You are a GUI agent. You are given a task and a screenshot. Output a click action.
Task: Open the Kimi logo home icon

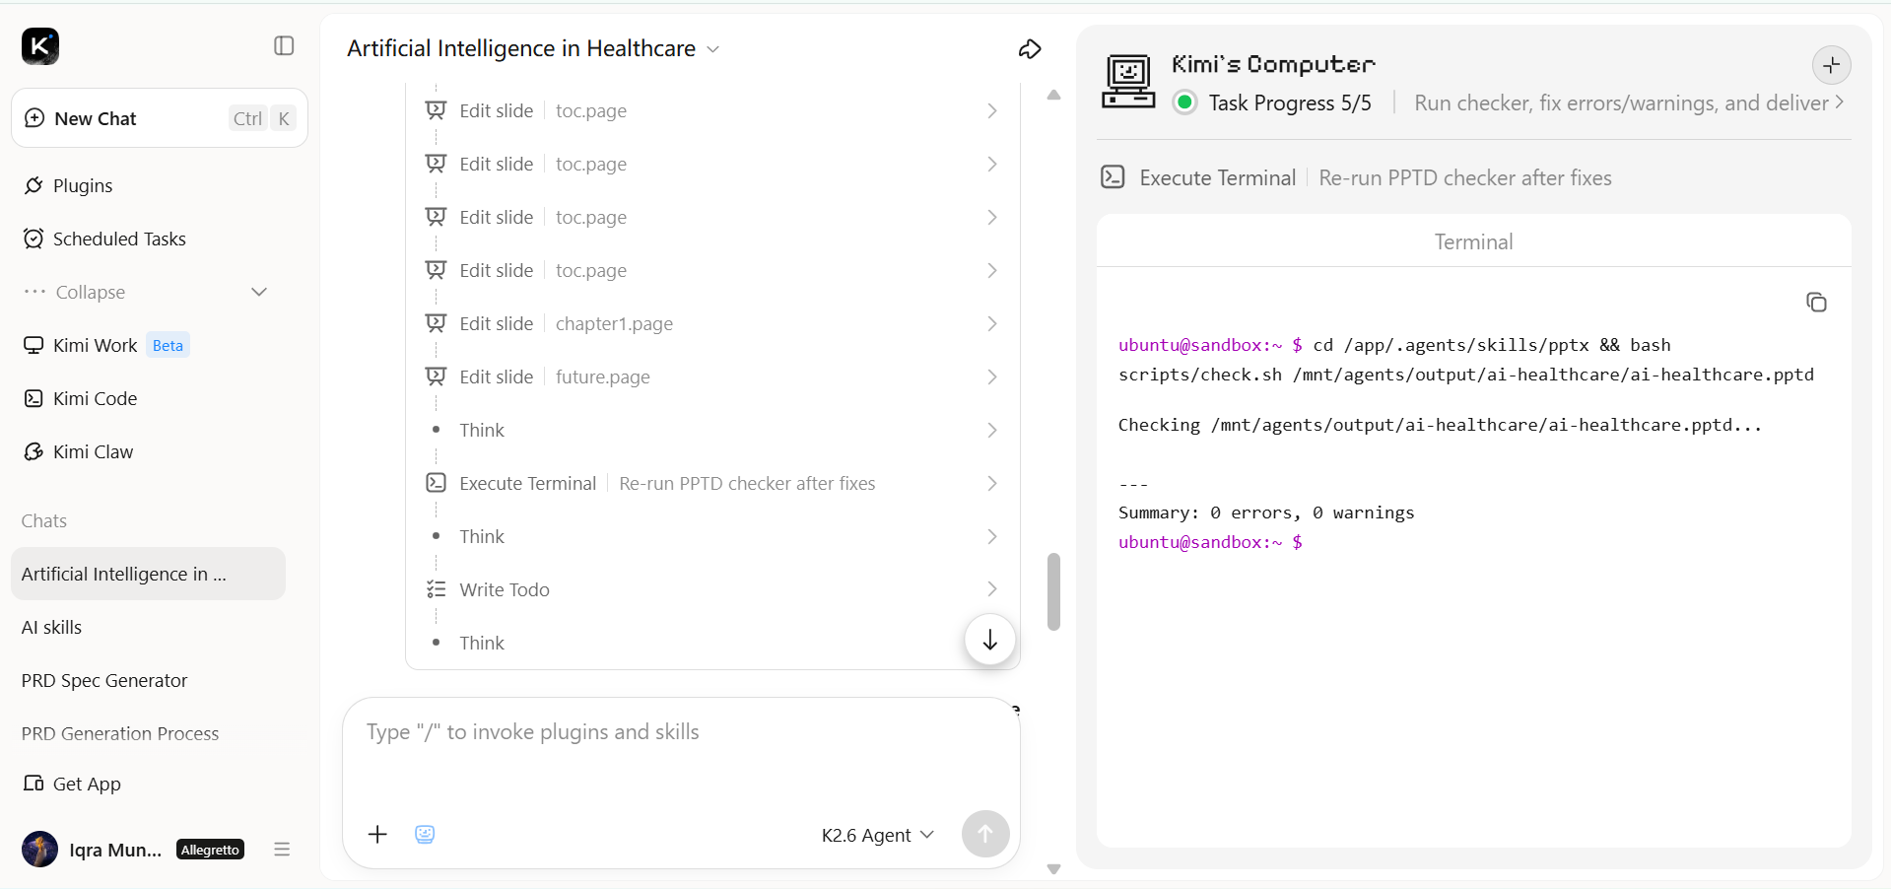[x=40, y=46]
